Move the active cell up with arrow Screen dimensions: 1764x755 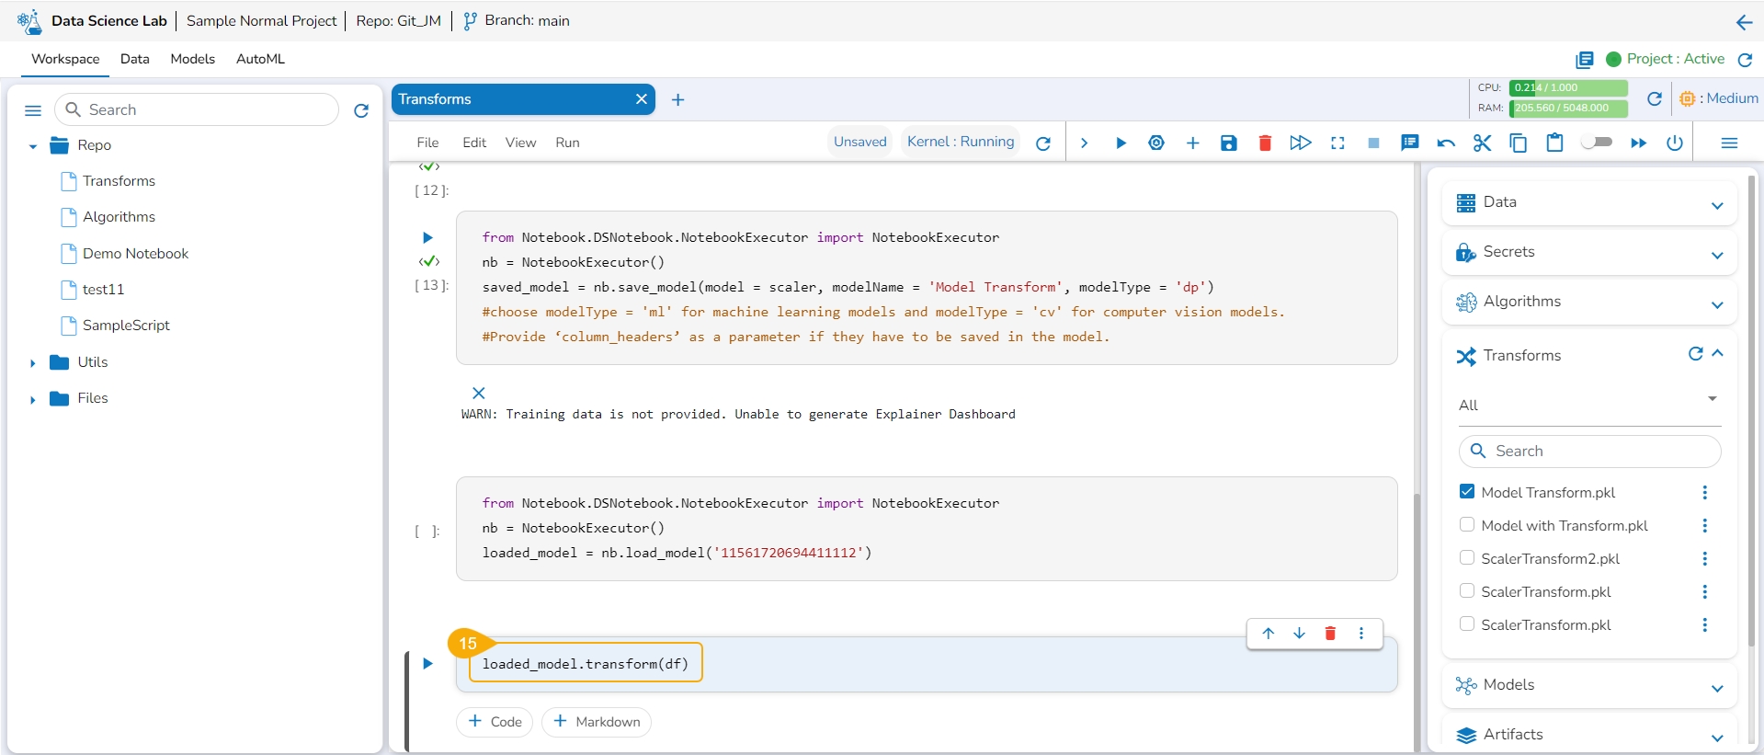tap(1269, 633)
